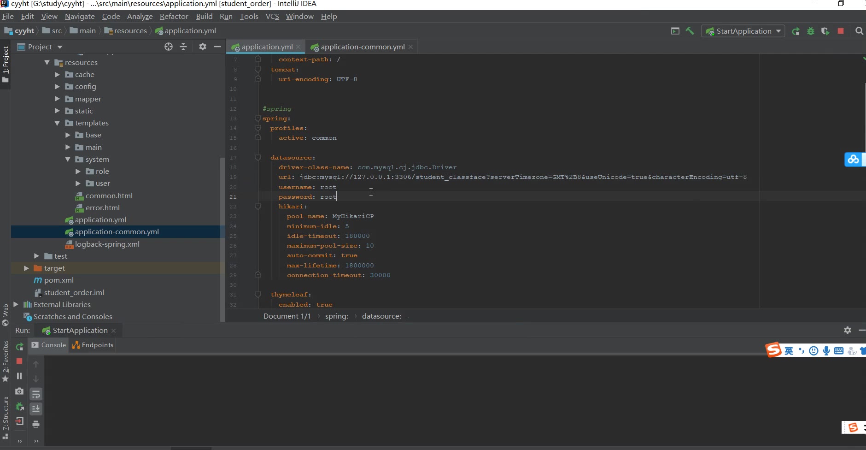Click the datasource breadcrumb in editor footer

pos(381,316)
